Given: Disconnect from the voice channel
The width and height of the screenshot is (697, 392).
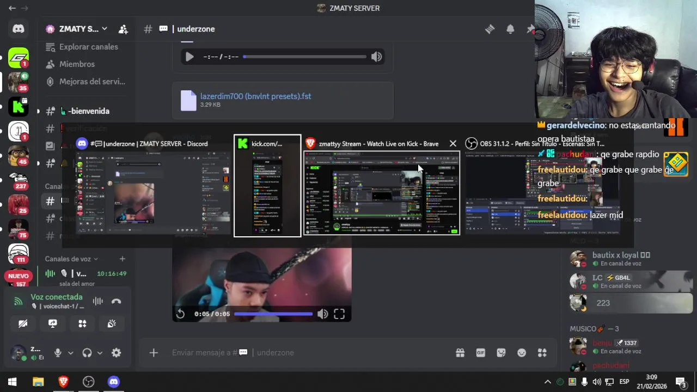Looking at the screenshot, I should point(116,301).
